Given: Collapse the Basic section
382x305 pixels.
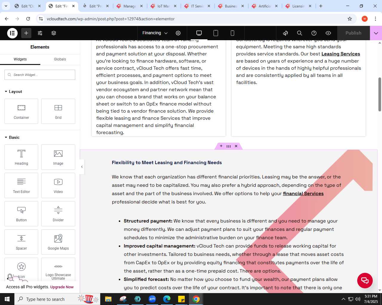Looking at the screenshot, I should (x=12, y=137).
